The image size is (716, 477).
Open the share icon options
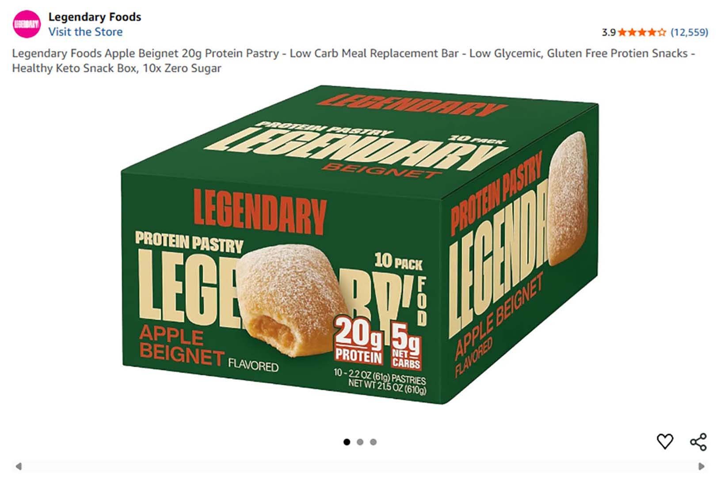pyautogui.click(x=698, y=442)
